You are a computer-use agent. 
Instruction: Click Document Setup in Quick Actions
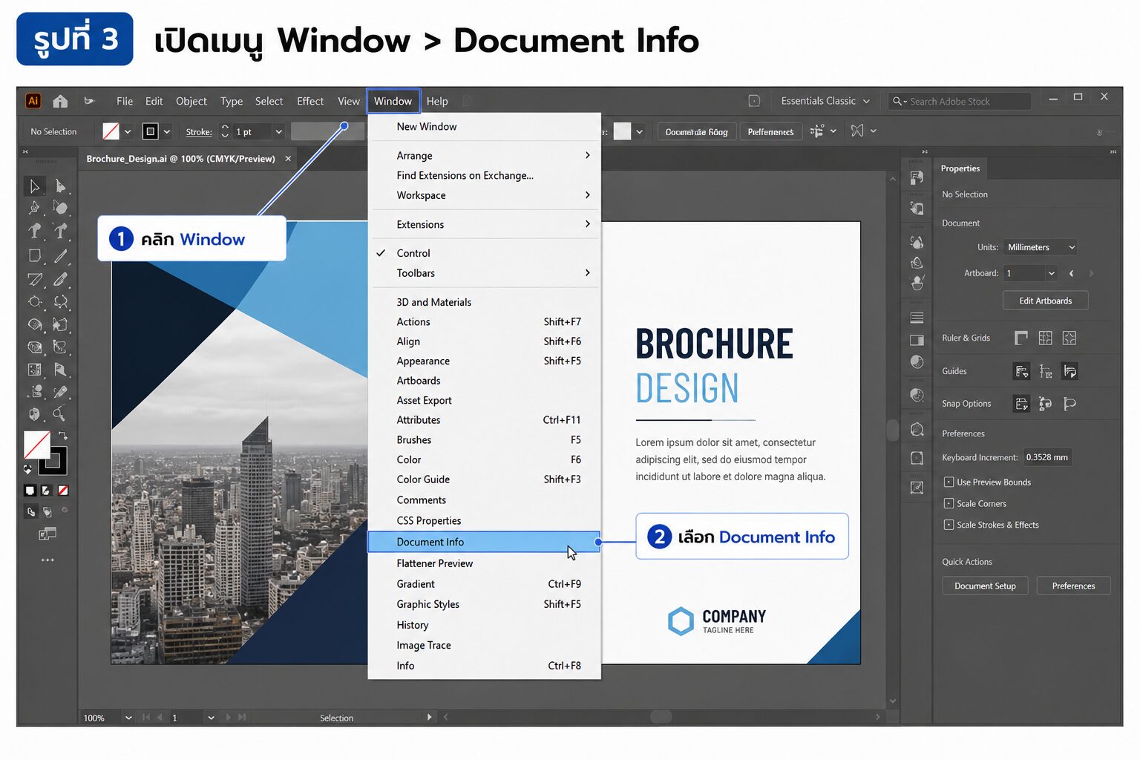click(x=985, y=586)
